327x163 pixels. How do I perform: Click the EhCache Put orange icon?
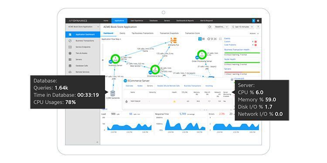(174, 40)
